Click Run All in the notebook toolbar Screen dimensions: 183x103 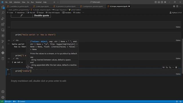click(x=31, y=13)
